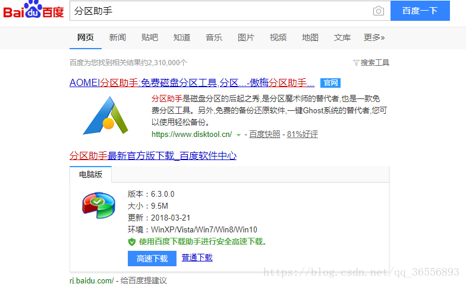This screenshot has height=284, width=466.
Task: Open the 贴吧 tab
Action: tap(150, 37)
